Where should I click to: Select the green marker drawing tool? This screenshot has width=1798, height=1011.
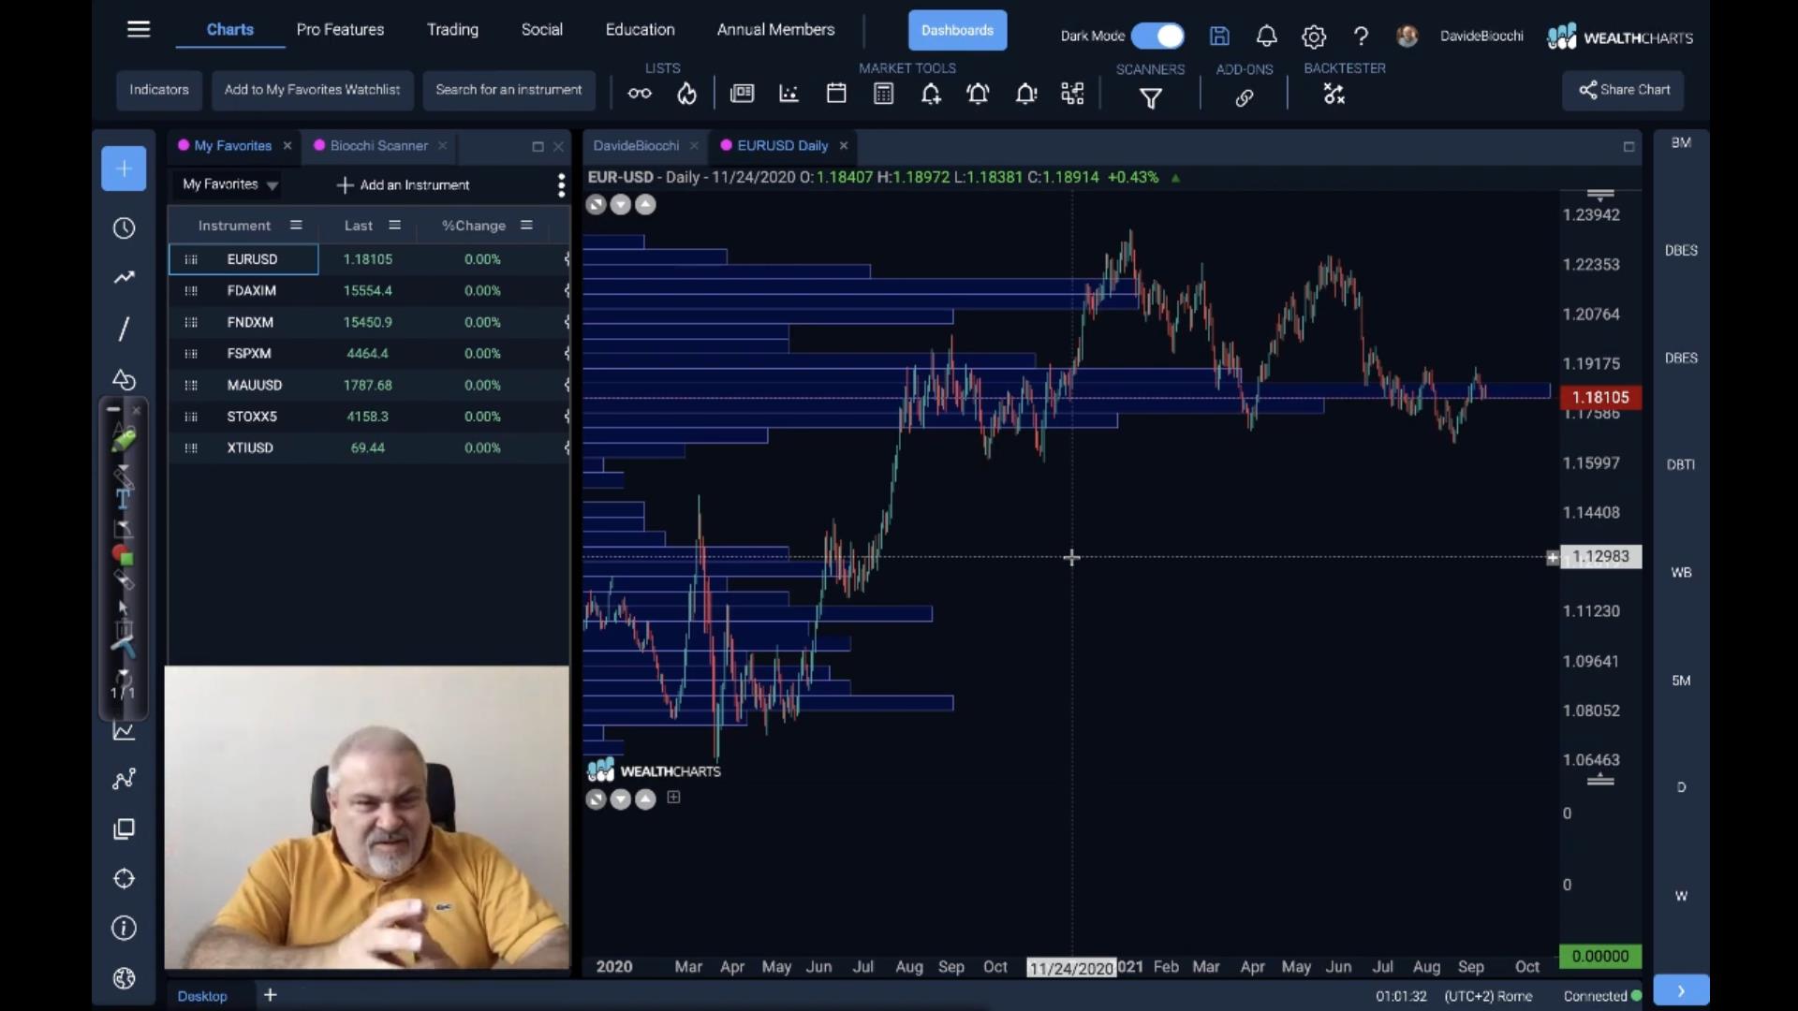(124, 439)
